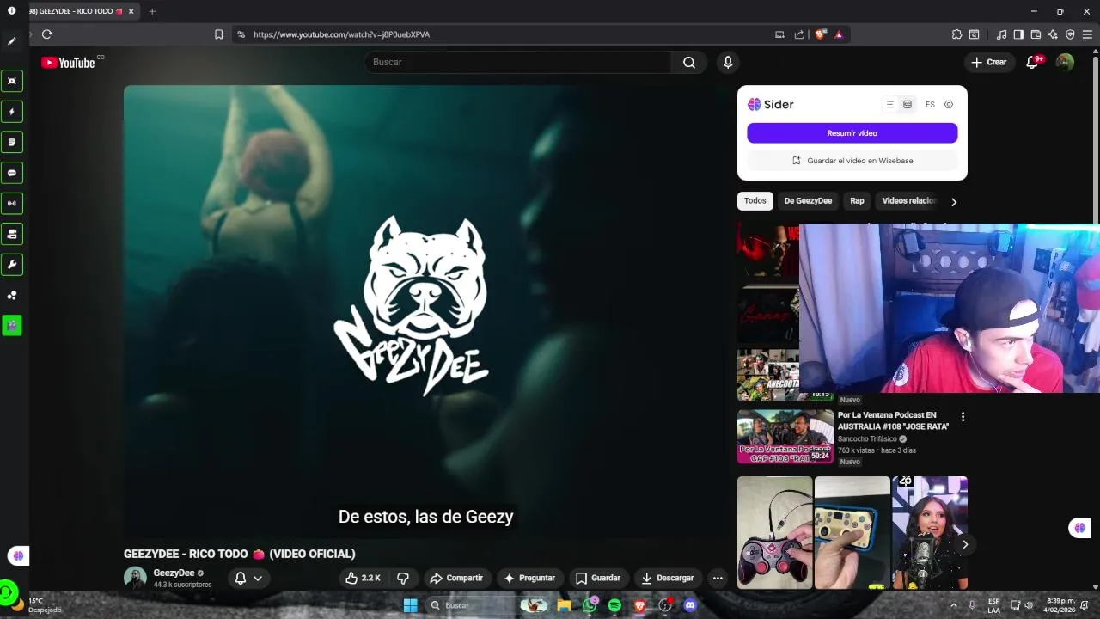Open Discord from the taskbar
The image size is (1100, 619).
coord(689,605)
